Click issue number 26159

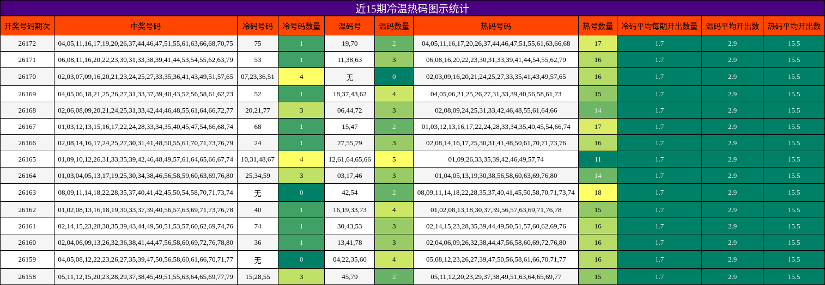coord(27,259)
